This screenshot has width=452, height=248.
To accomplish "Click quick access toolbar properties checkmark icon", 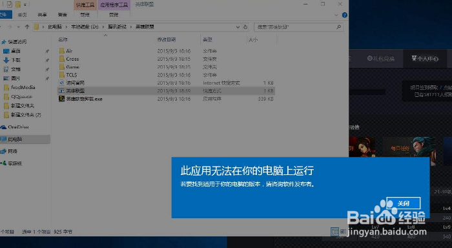I will (x=10, y=5).
